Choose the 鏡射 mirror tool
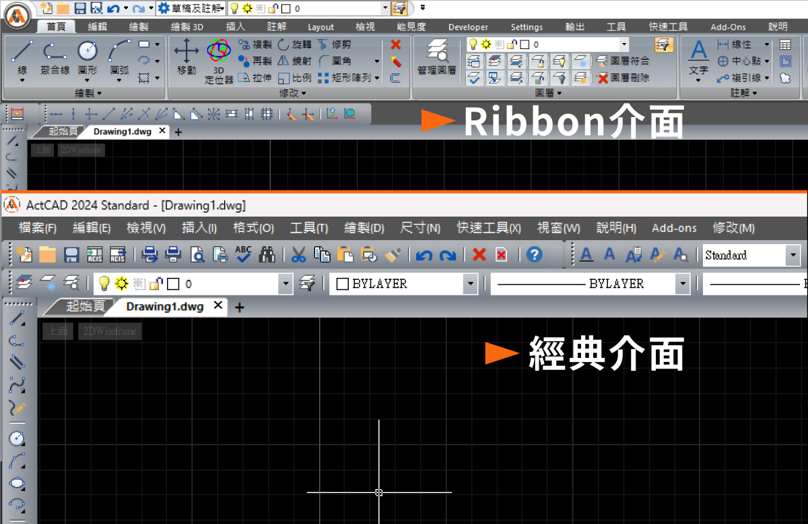This screenshot has width=808, height=524. [294, 61]
